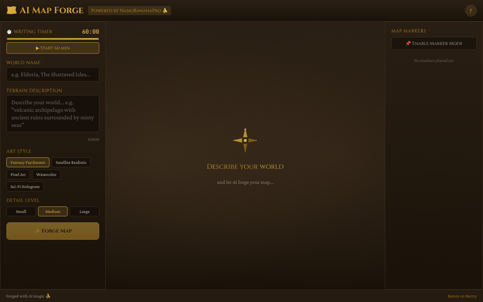Enable Marker Mode in Map Markers panel
483x302 pixels.
[x=434, y=43]
